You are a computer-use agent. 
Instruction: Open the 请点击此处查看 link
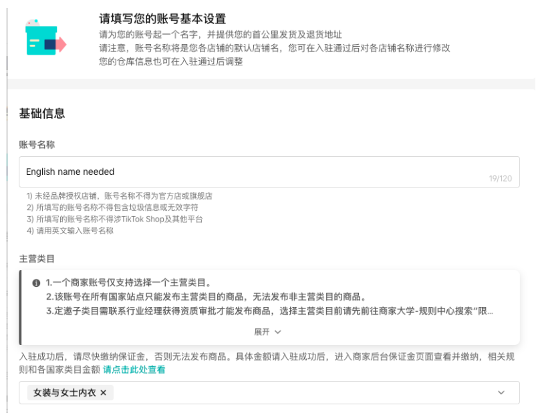(x=134, y=369)
